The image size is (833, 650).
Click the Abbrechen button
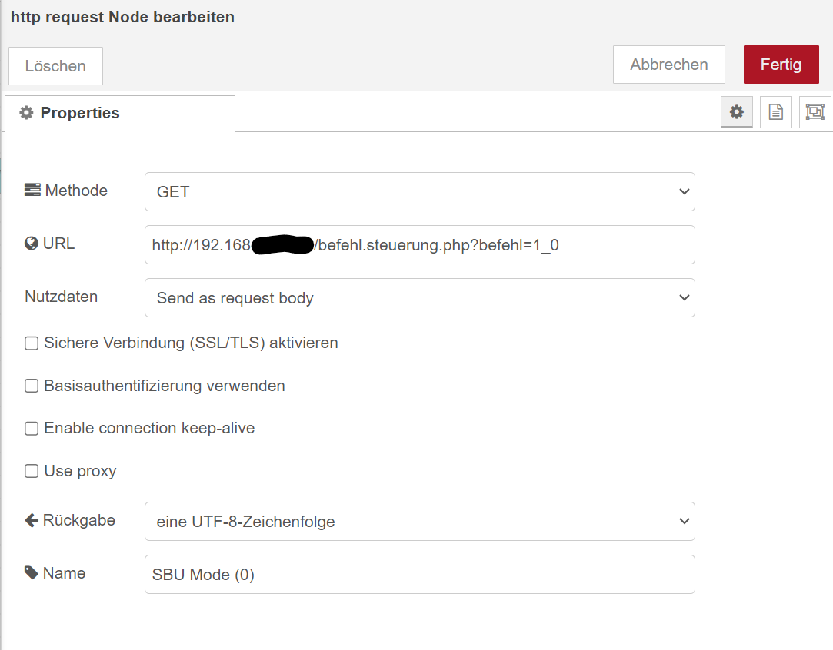coord(668,65)
